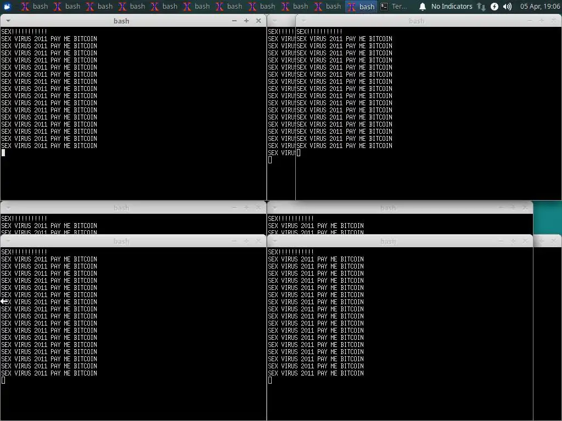Open window menu arrow of bottom-left bash window

tap(8, 241)
